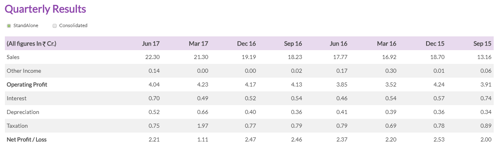The height and width of the screenshot is (154, 503).
Task: Click the Depreciation row label
Action: coord(23,112)
